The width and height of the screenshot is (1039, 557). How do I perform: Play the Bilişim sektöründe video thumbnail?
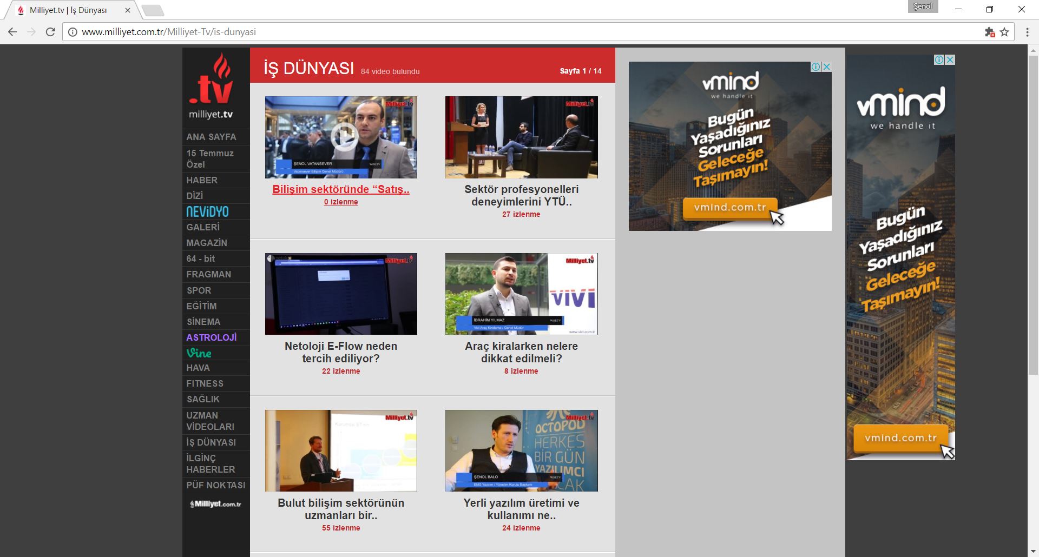341,137
